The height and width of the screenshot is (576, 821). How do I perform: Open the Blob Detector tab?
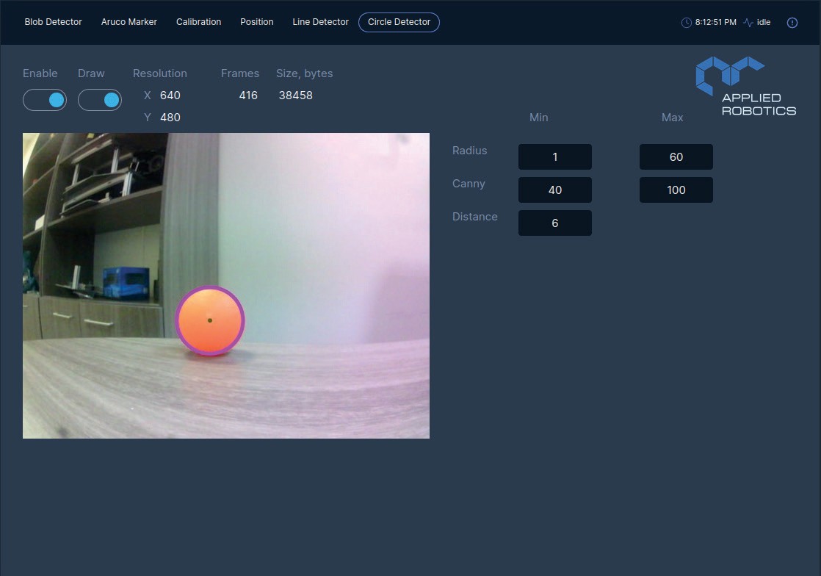54,22
